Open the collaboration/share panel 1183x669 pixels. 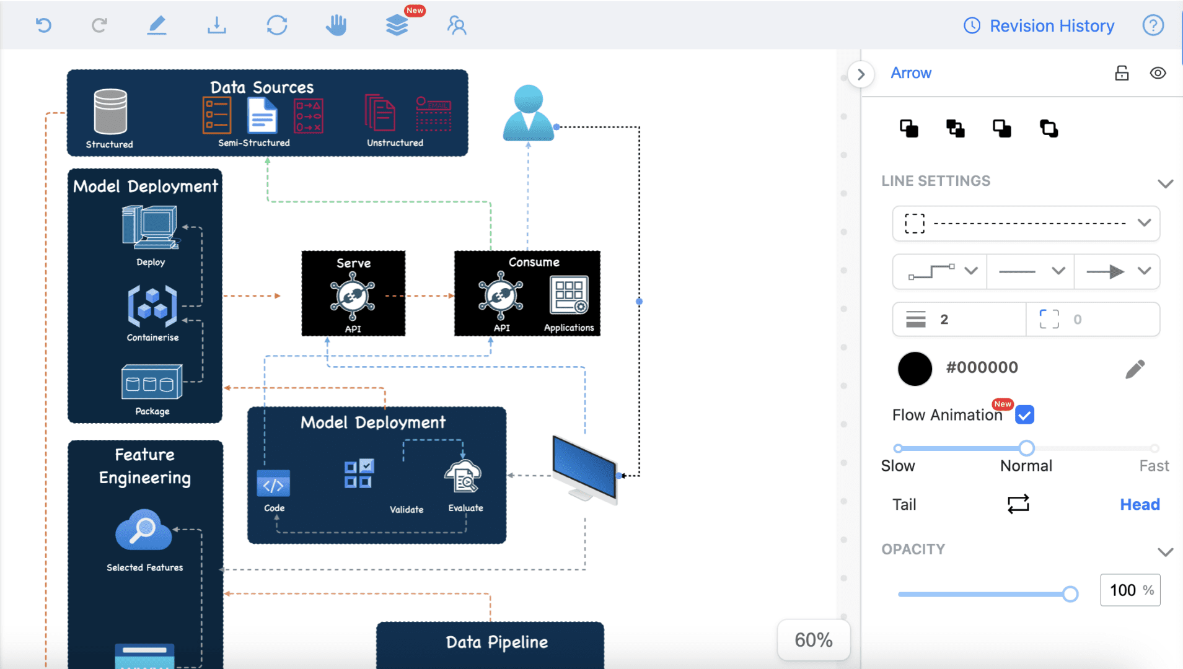click(x=456, y=25)
